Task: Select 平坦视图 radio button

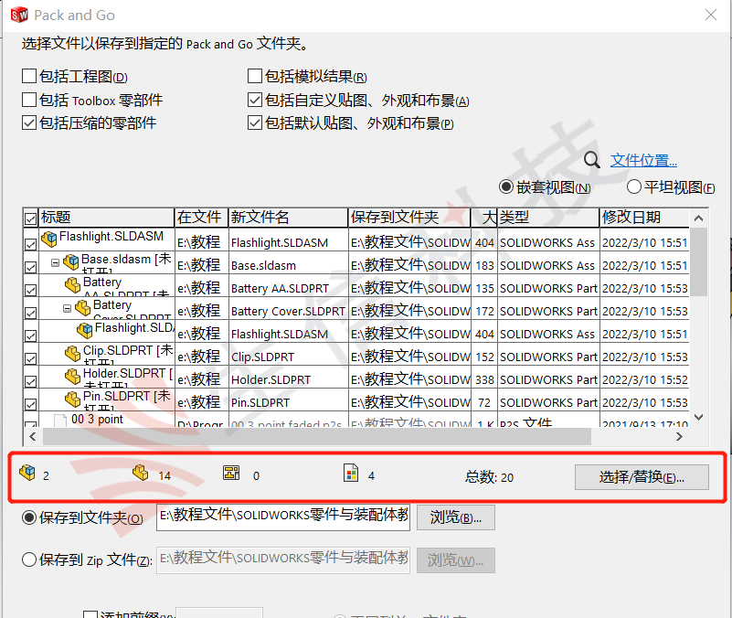Action: [634, 186]
